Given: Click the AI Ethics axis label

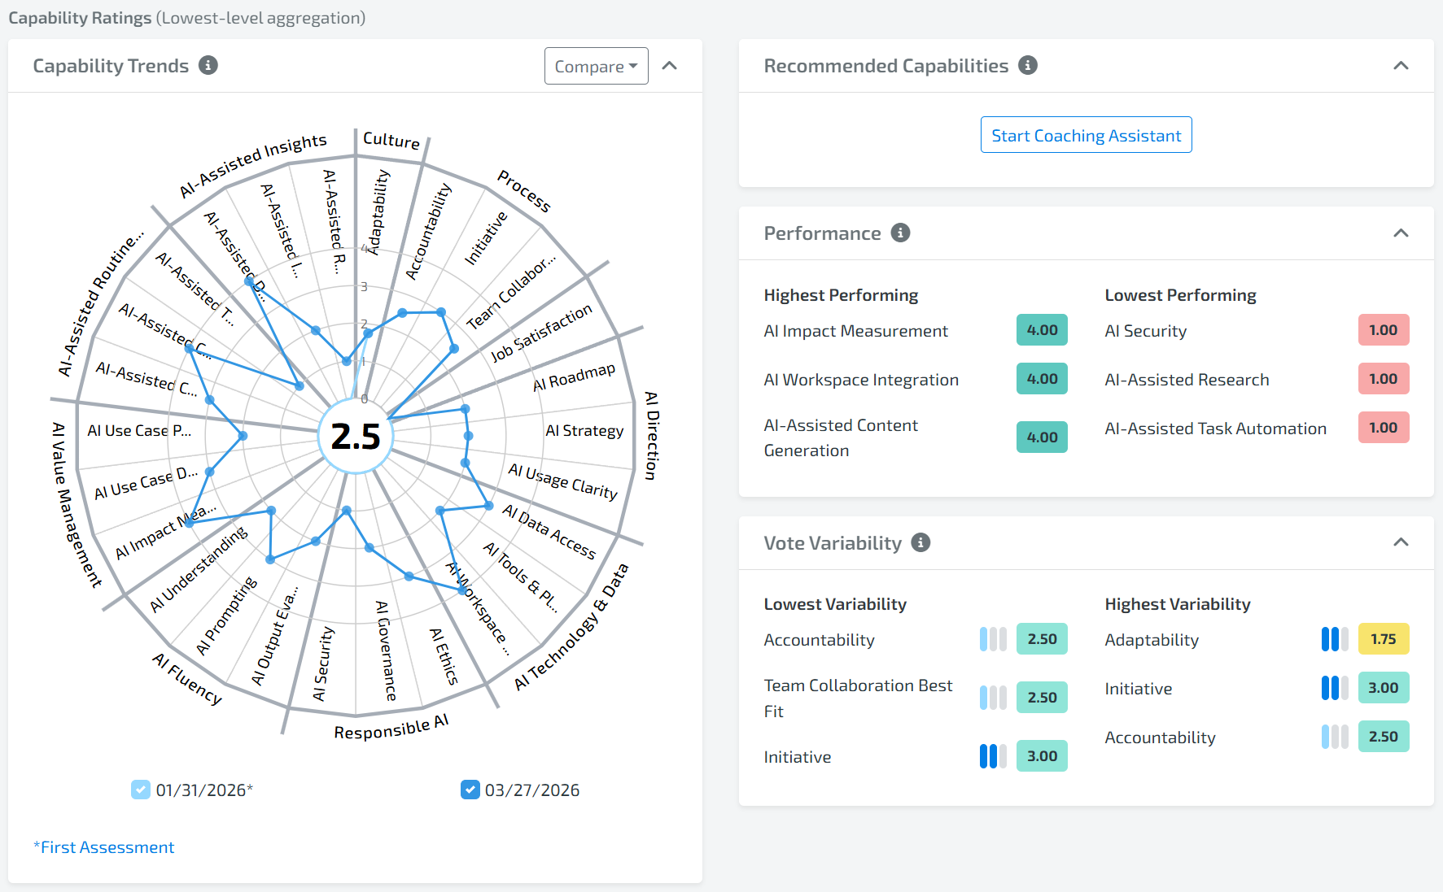Looking at the screenshot, I should click(x=444, y=656).
